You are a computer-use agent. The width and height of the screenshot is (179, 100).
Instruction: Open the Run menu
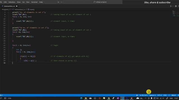(x=28, y=2)
